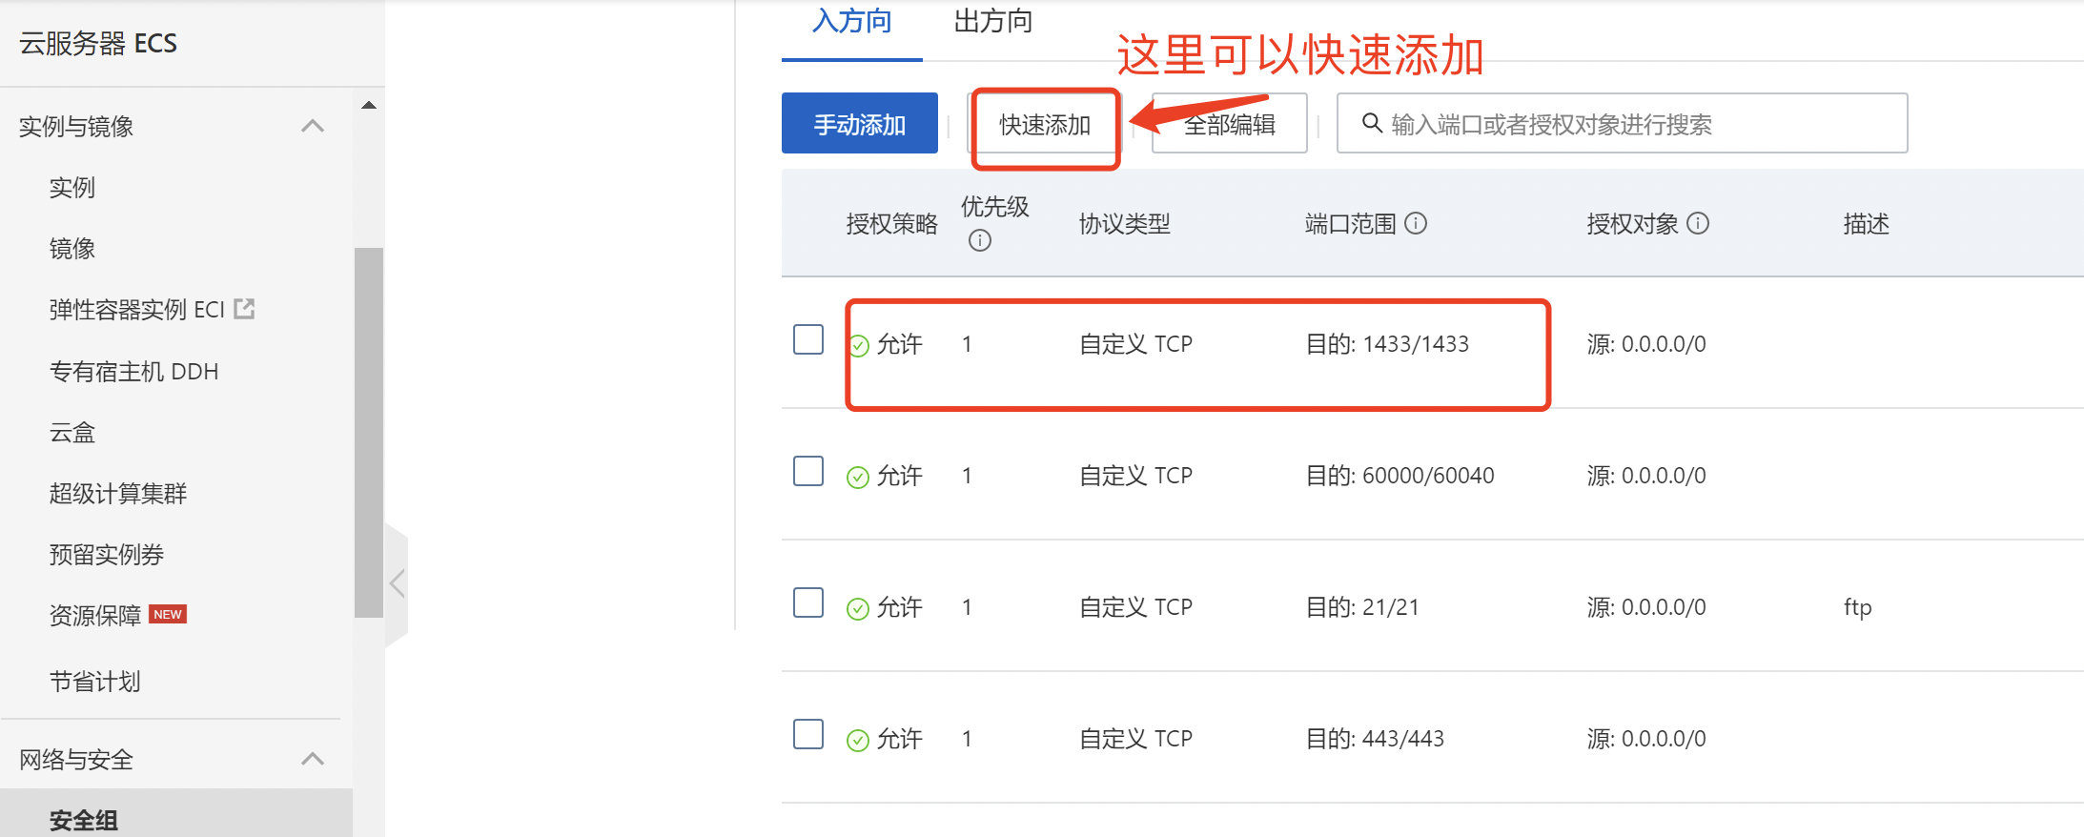Click the 描述 column header
2084x837 pixels.
1867,224
